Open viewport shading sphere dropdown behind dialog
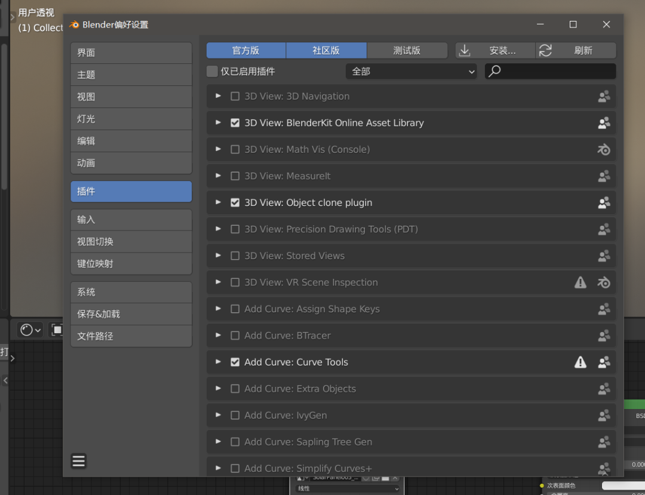The image size is (645, 495). click(x=30, y=330)
